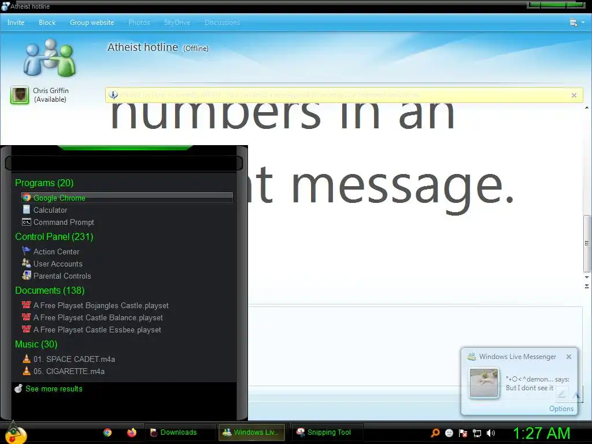Screen dimensions: 592x444
Task: Click the white face tray icon
Action: point(449,433)
